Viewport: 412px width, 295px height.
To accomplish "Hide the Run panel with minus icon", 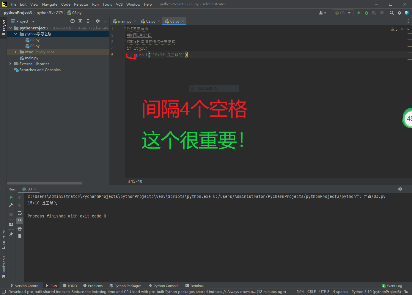I will tap(408, 189).
